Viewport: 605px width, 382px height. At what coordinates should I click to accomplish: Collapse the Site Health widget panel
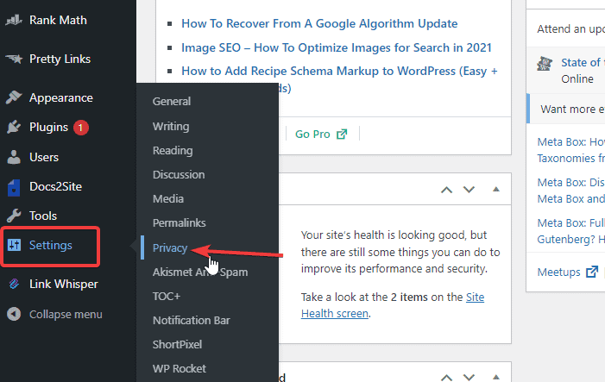pyautogui.click(x=496, y=189)
